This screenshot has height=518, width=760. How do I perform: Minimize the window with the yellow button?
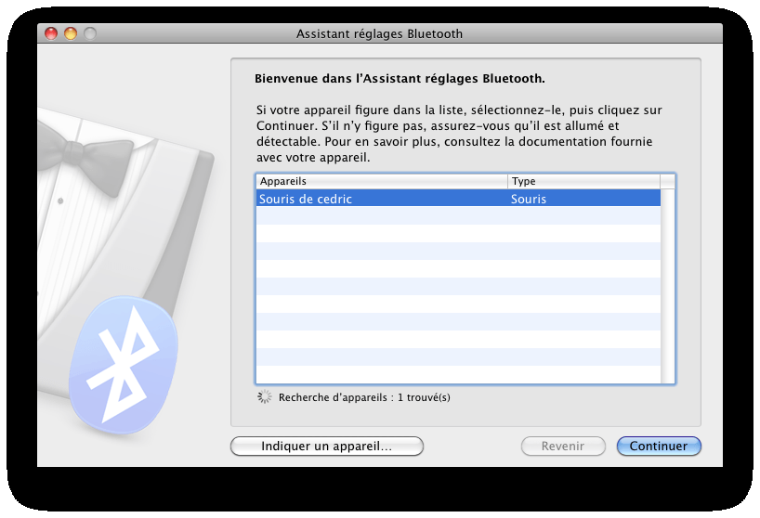click(x=71, y=33)
